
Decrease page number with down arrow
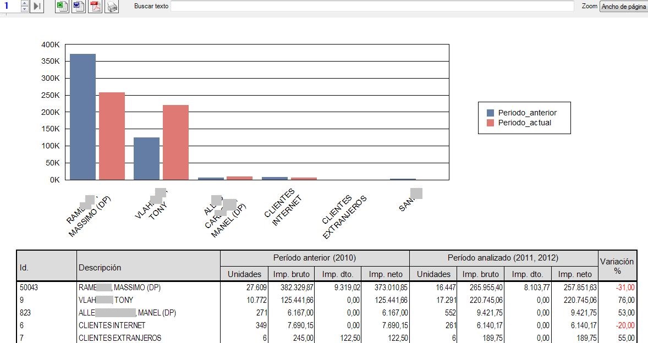tap(24, 9)
